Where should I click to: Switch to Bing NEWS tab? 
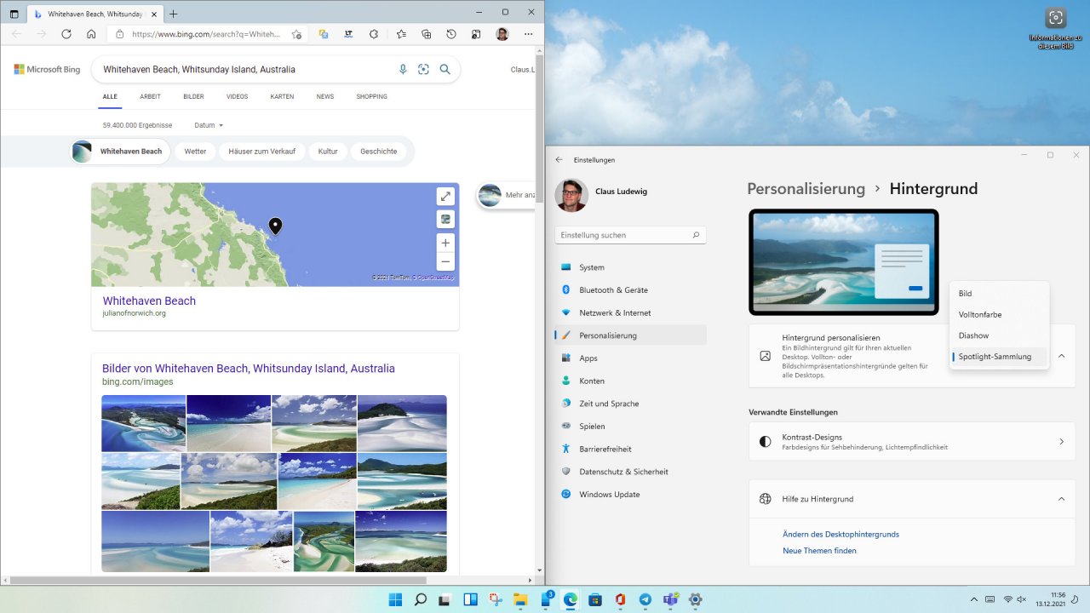pos(325,97)
